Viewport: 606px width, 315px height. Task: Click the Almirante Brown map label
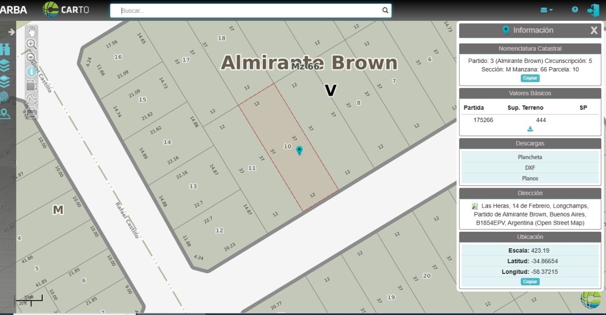point(309,62)
